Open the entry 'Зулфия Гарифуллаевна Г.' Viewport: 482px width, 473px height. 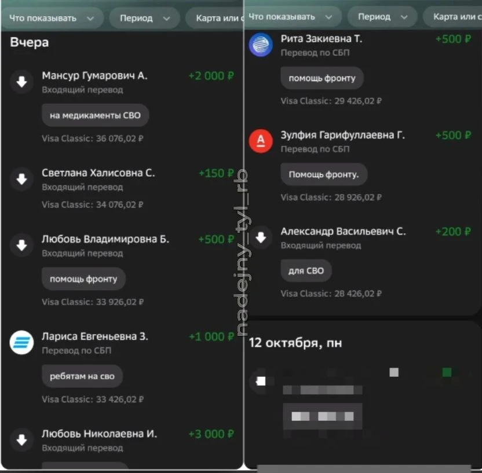click(343, 135)
